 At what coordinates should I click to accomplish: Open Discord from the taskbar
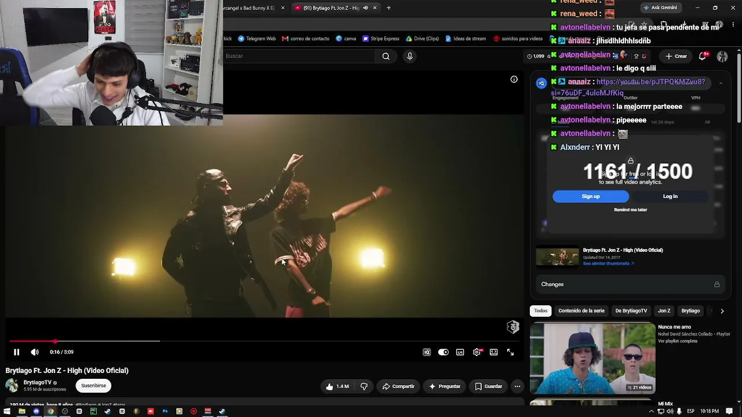click(x=36, y=411)
